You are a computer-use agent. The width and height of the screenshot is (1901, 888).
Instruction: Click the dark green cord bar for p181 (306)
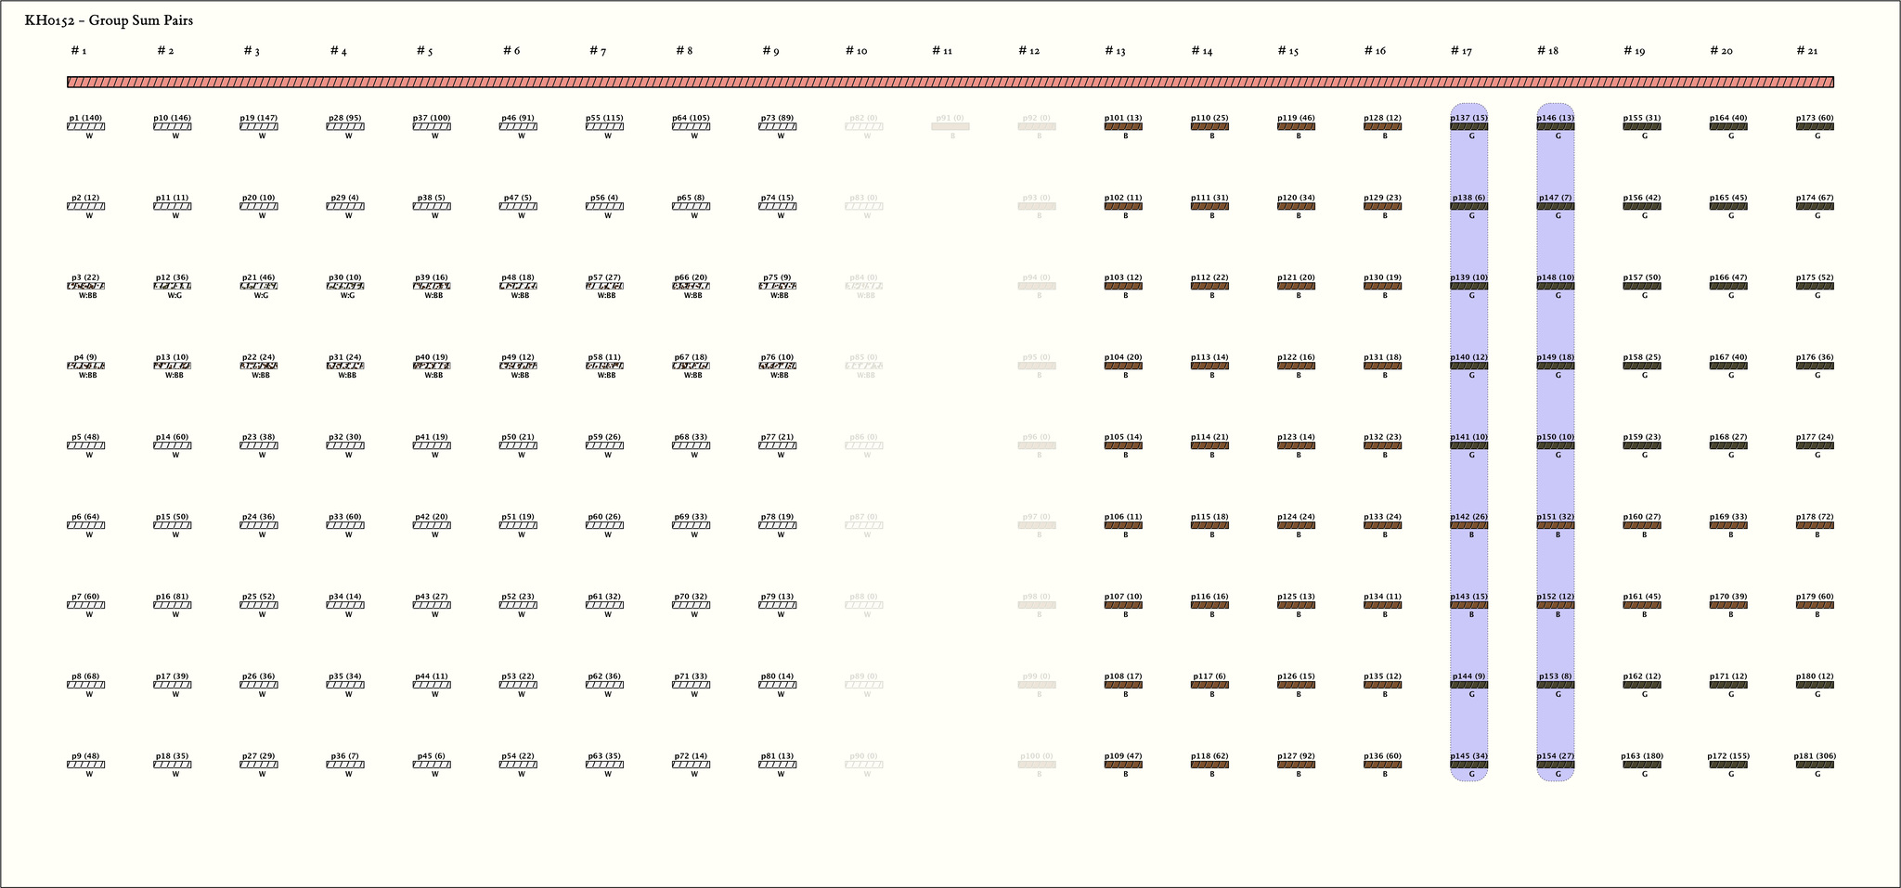(1815, 766)
